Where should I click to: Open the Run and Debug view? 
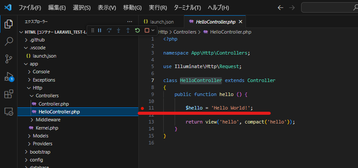coord(9,76)
